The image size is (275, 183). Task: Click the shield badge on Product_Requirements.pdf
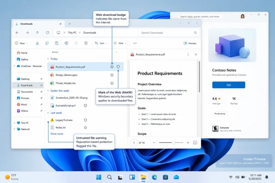coord(118,67)
